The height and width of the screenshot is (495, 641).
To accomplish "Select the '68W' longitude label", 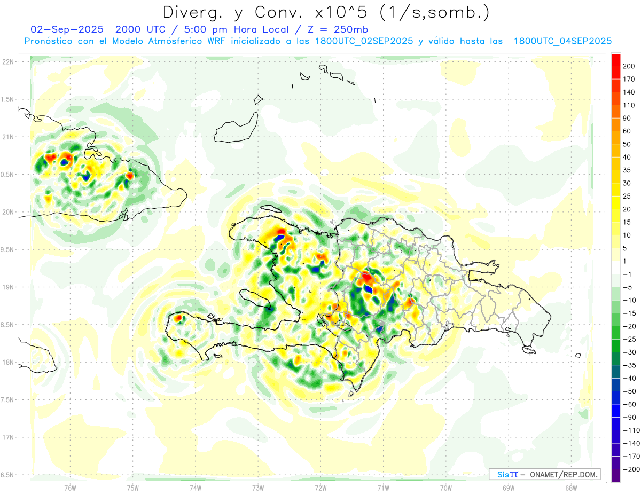I will [570, 488].
